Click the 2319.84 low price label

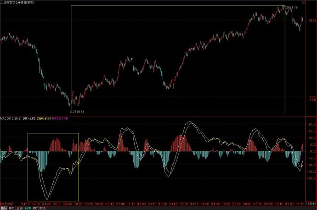coord(79,111)
